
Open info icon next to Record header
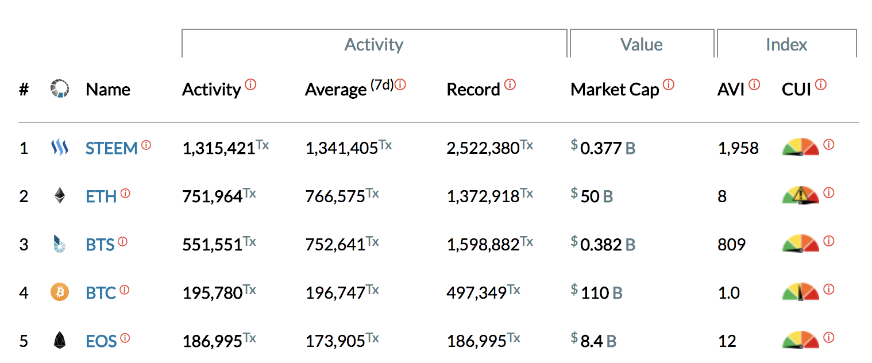point(510,84)
